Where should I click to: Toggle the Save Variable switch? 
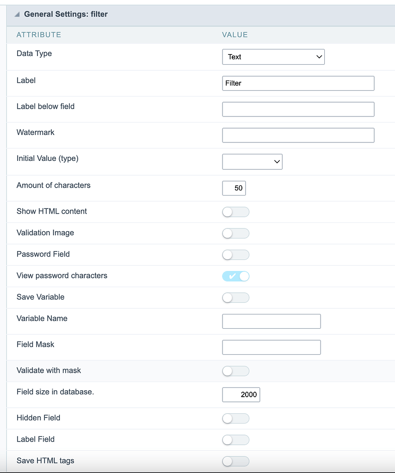pyautogui.click(x=236, y=298)
